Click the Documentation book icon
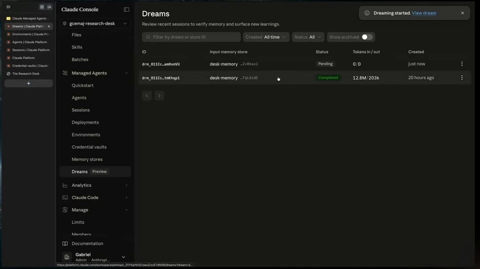480x269 pixels. tap(65, 243)
